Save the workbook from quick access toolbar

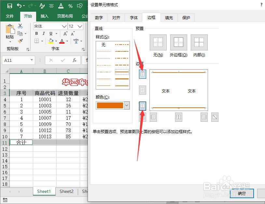(x=10, y=6)
